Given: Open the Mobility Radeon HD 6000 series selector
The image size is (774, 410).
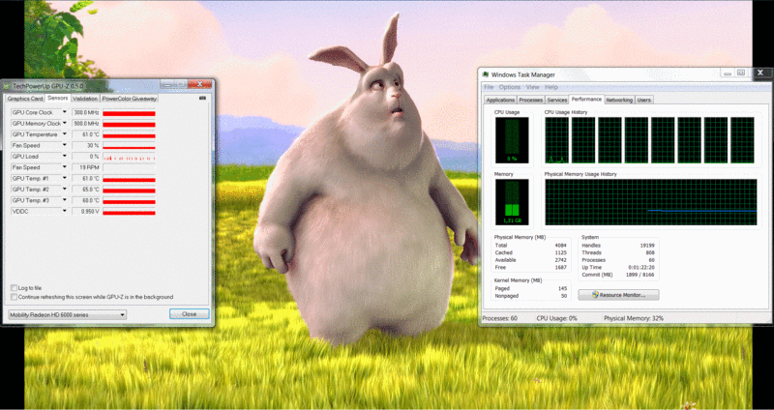Looking at the screenshot, I should click(x=68, y=315).
